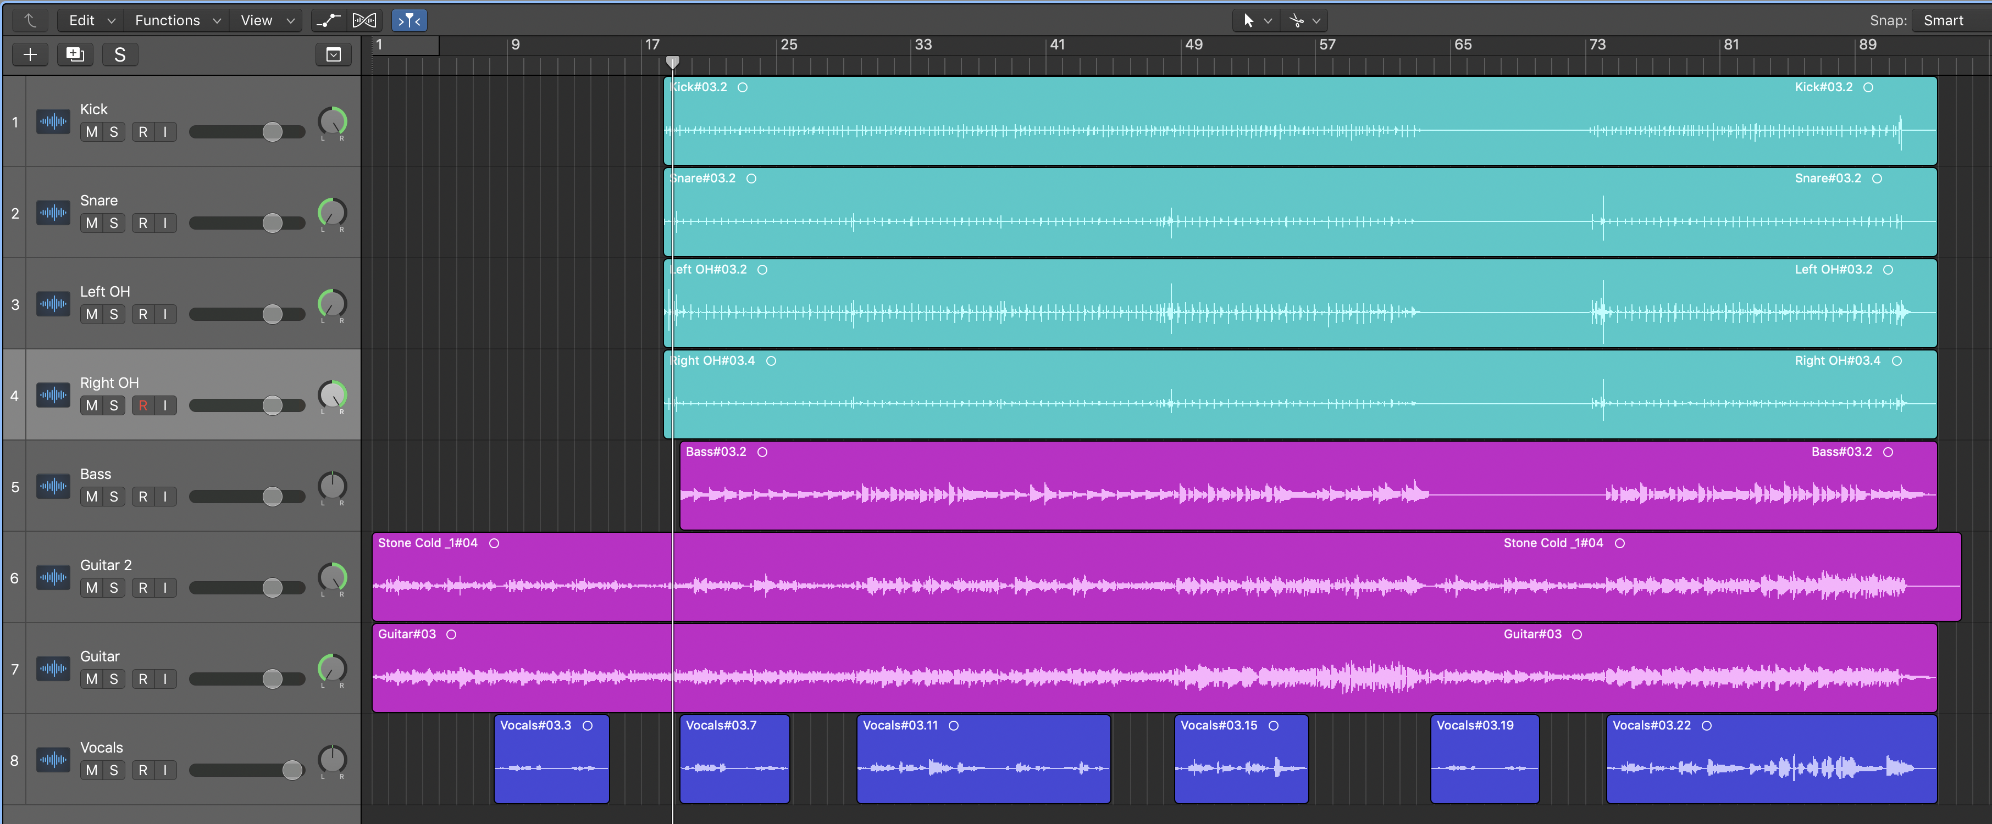This screenshot has height=824, width=1992.
Task: Solo the Bass track
Action: pos(114,497)
